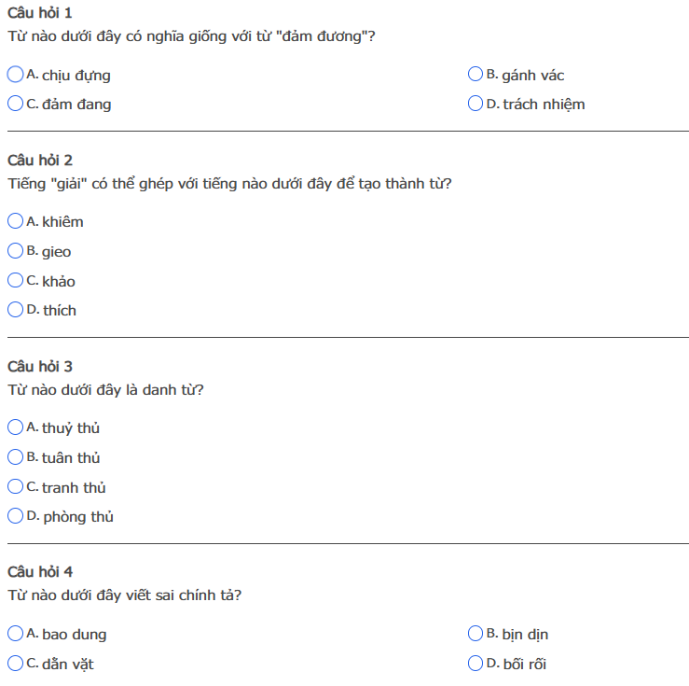Select option B 'gieo'

point(16,251)
